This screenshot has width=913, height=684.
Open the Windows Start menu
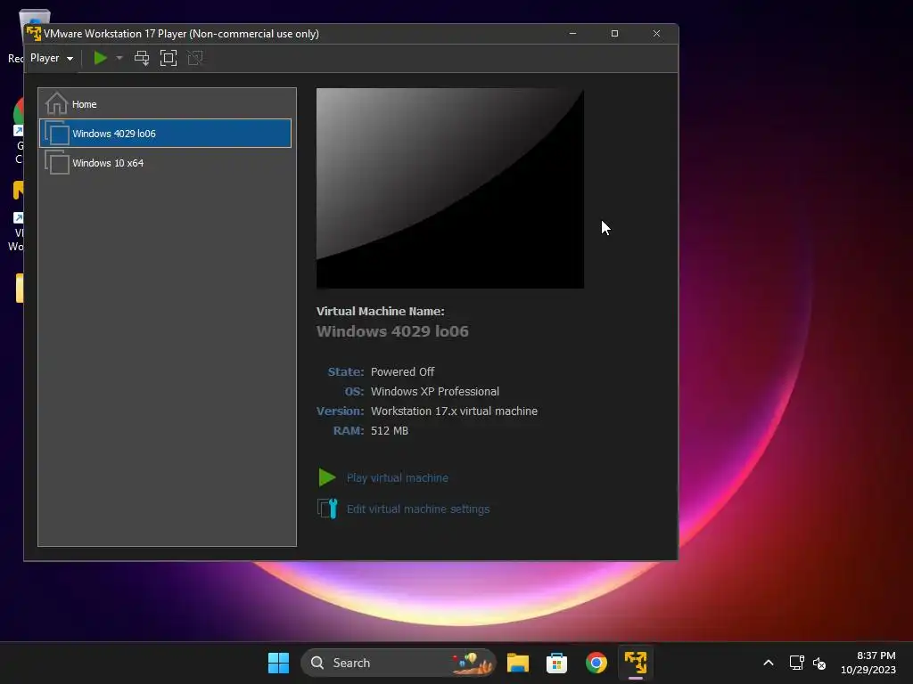278,663
